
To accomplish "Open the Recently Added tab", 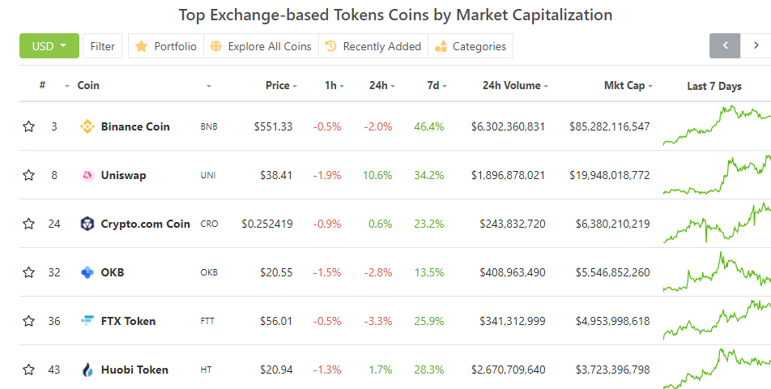I will pyautogui.click(x=373, y=46).
